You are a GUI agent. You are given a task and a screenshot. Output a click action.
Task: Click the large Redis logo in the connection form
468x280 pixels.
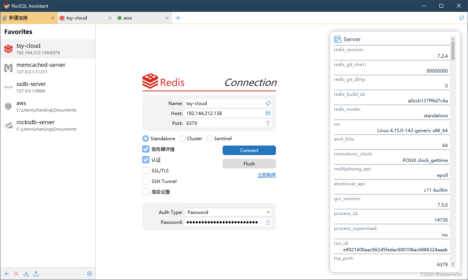click(x=150, y=81)
